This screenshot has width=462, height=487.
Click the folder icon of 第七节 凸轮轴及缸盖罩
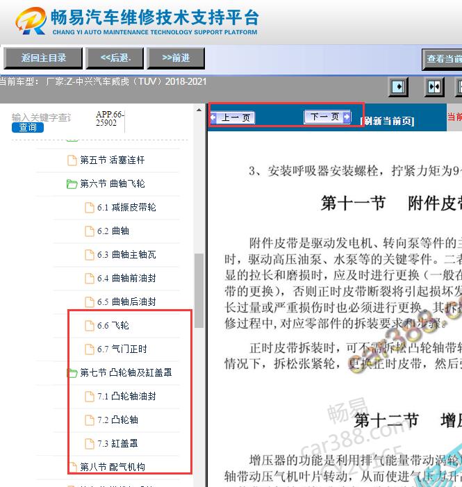[72, 372]
